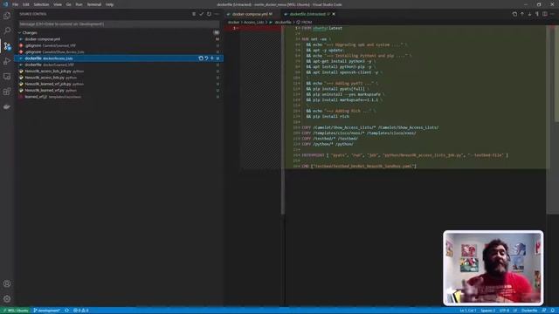Click the Open File icon in editor toolbar

click(514, 14)
